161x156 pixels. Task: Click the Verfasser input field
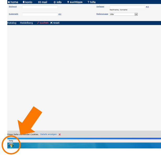[127, 7]
